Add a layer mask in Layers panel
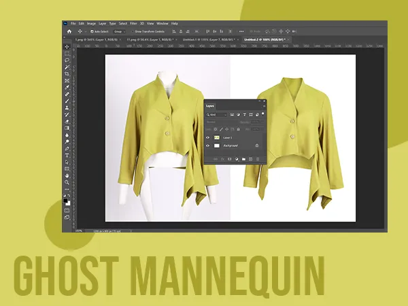This screenshot has width=408, height=306. pyautogui.click(x=230, y=159)
